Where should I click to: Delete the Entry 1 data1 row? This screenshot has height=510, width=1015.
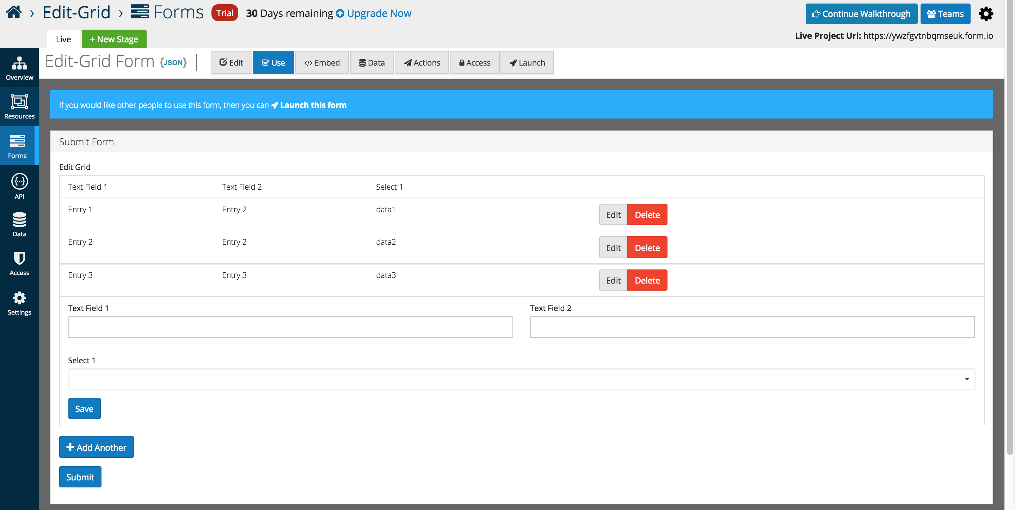point(647,214)
